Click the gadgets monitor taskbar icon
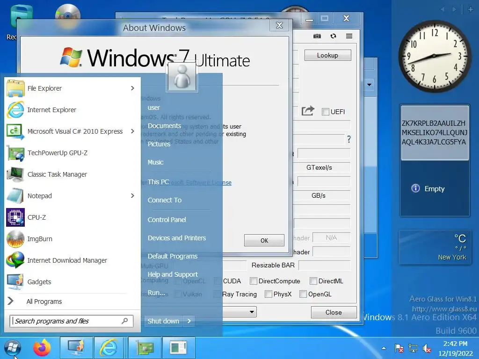Screen dimensions: 479x359 tap(76, 348)
